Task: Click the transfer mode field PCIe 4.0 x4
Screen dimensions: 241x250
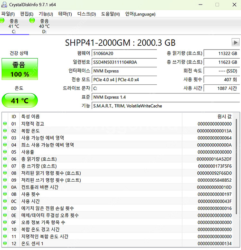Action: [x=124, y=80]
